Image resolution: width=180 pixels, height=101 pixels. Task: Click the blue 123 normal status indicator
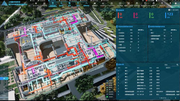click(x=169, y=15)
